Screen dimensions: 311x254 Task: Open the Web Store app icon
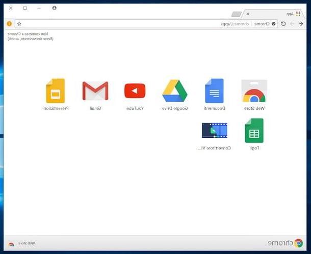(x=254, y=91)
